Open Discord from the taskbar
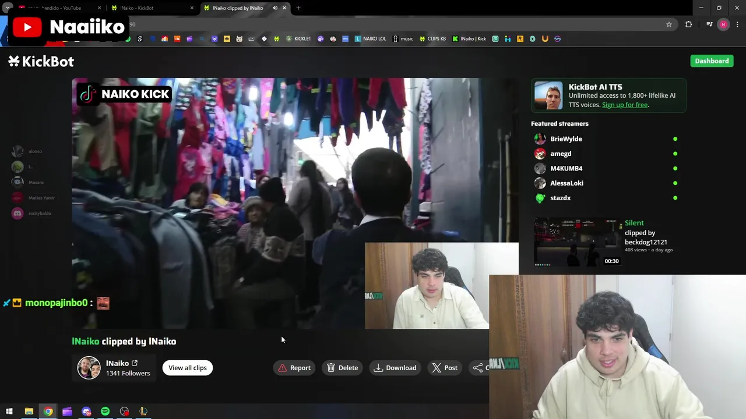Viewport: 746px width, 419px height. tap(86, 411)
